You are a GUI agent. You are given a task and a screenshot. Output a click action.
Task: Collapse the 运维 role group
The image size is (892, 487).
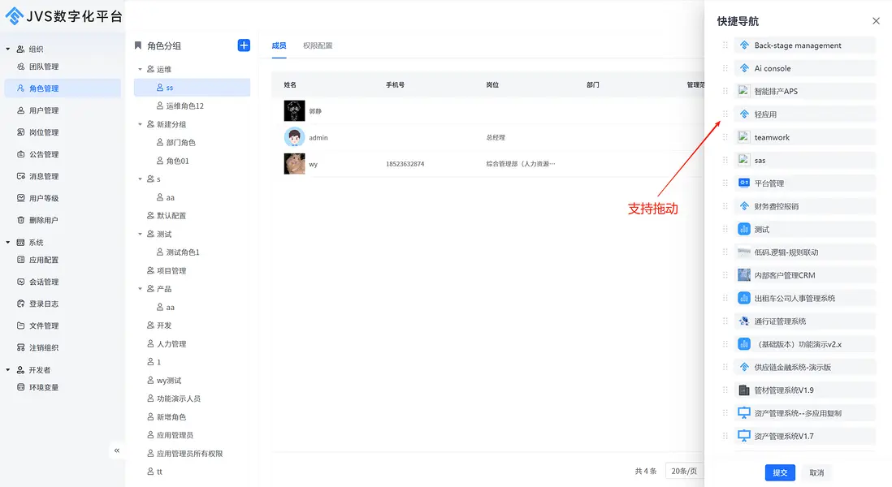click(140, 69)
